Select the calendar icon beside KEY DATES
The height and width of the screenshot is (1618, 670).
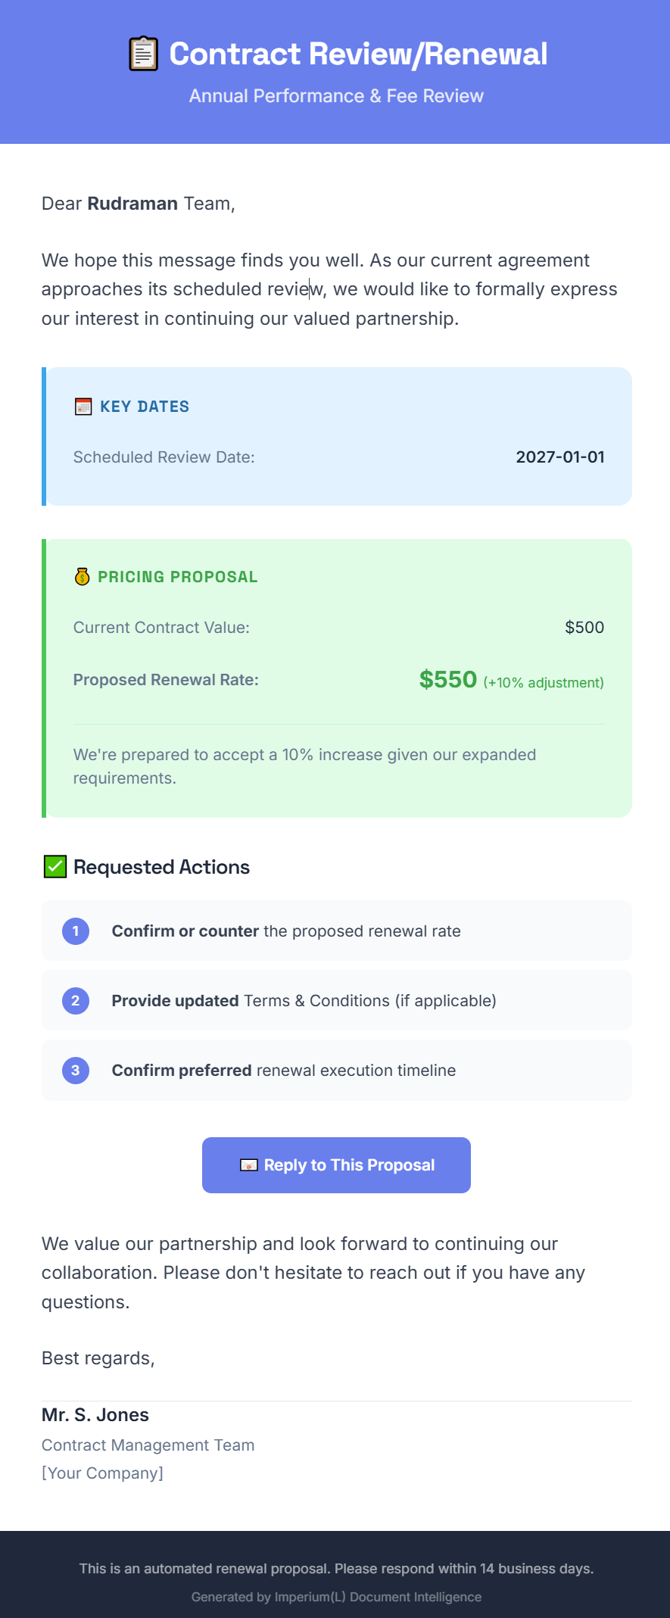click(x=81, y=406)
